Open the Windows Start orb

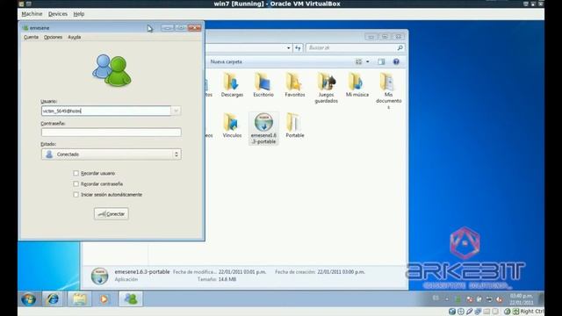pos(29,298)
